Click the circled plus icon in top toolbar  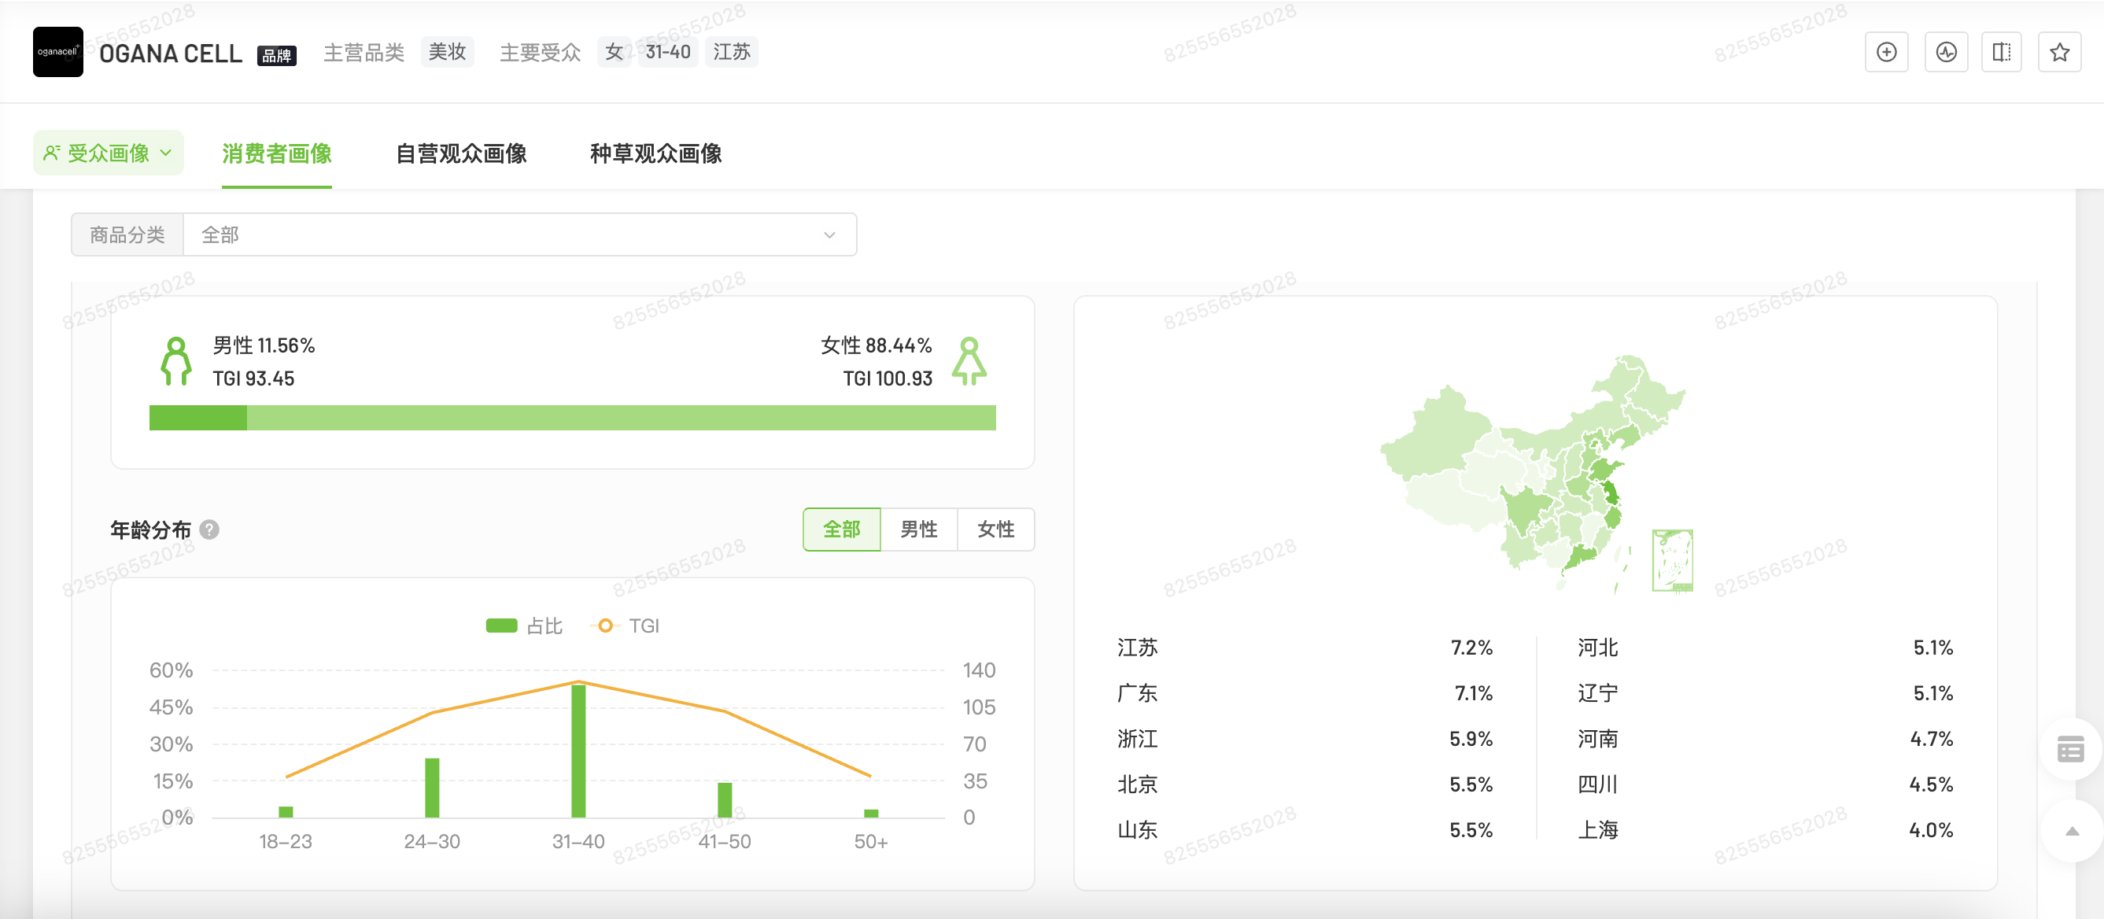pyautogui.click(x=1887, y=51)
